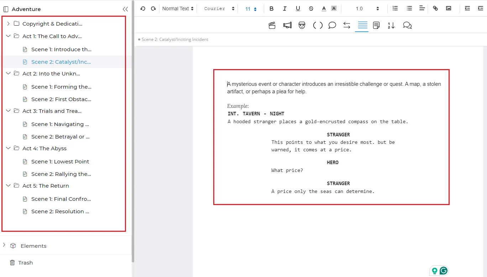Open the text color picker

pos(324,9)
